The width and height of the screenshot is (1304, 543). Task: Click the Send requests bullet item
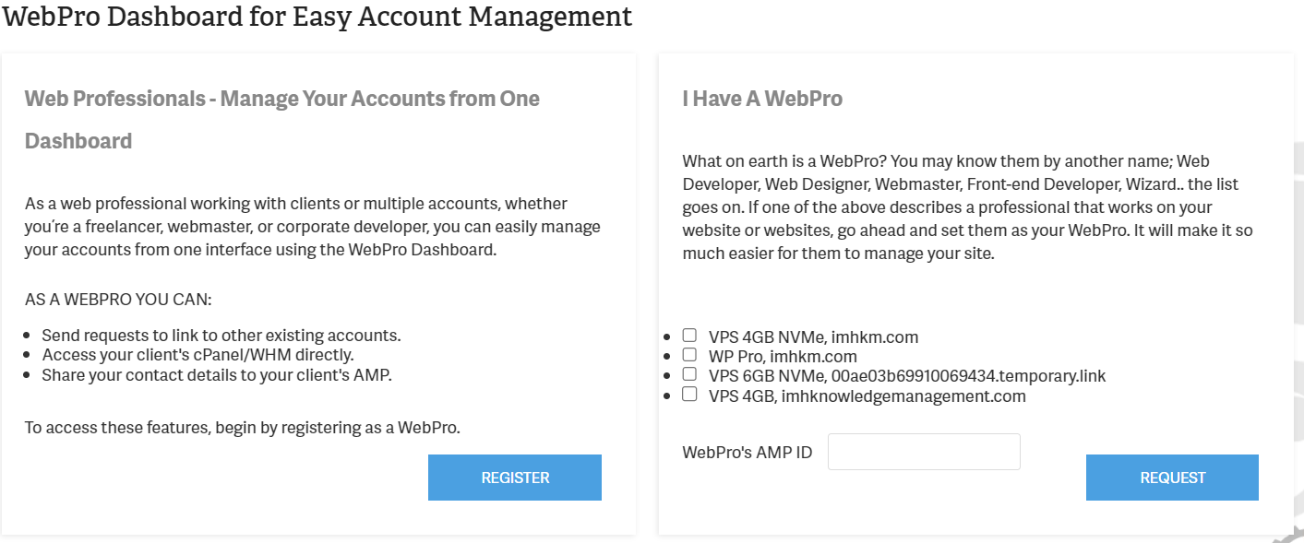(x=221, y=335)
